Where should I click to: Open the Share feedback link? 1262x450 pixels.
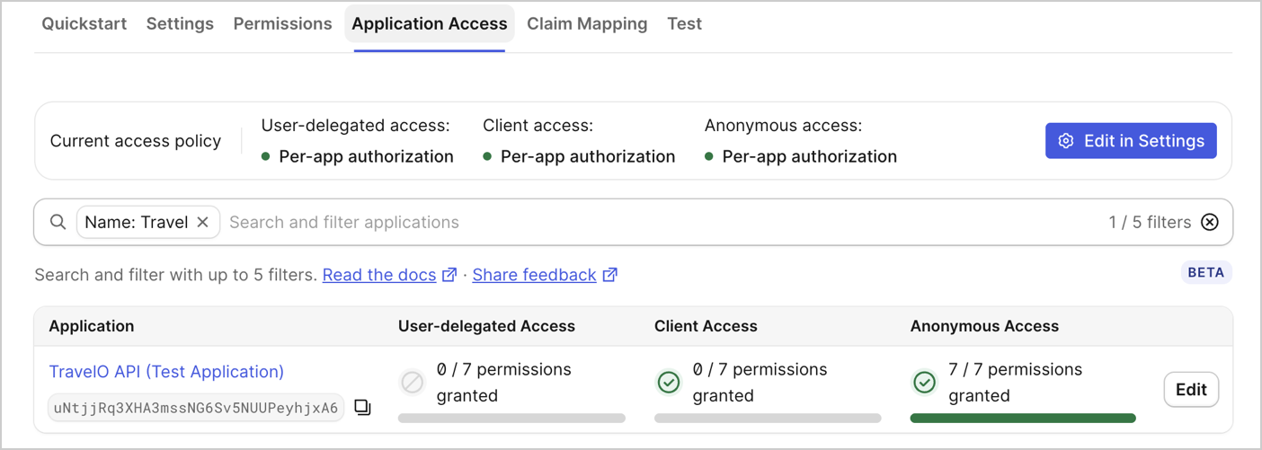click(534, 275)
